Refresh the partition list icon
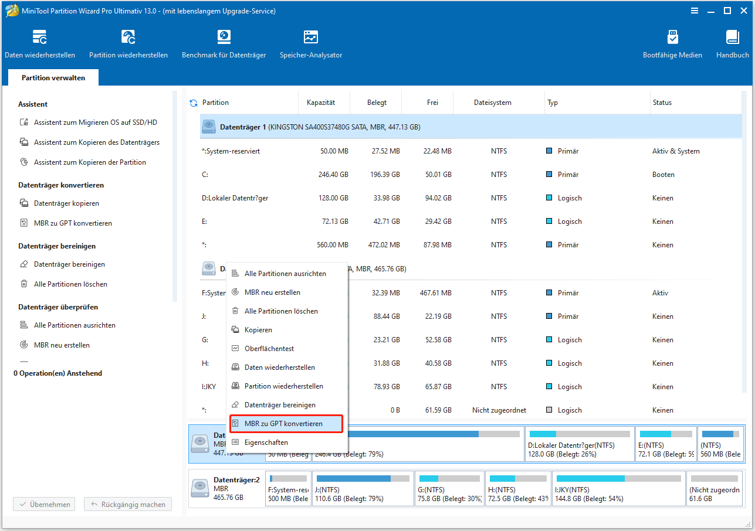This screenshot has height=531, width=755. 194,103
